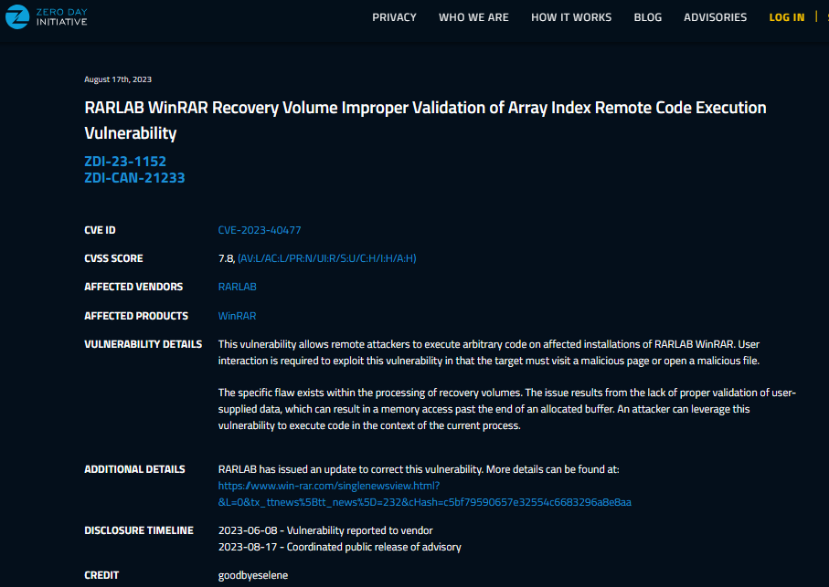
Task: Click the advisory title heading text
Action: (x=425, y=121)
